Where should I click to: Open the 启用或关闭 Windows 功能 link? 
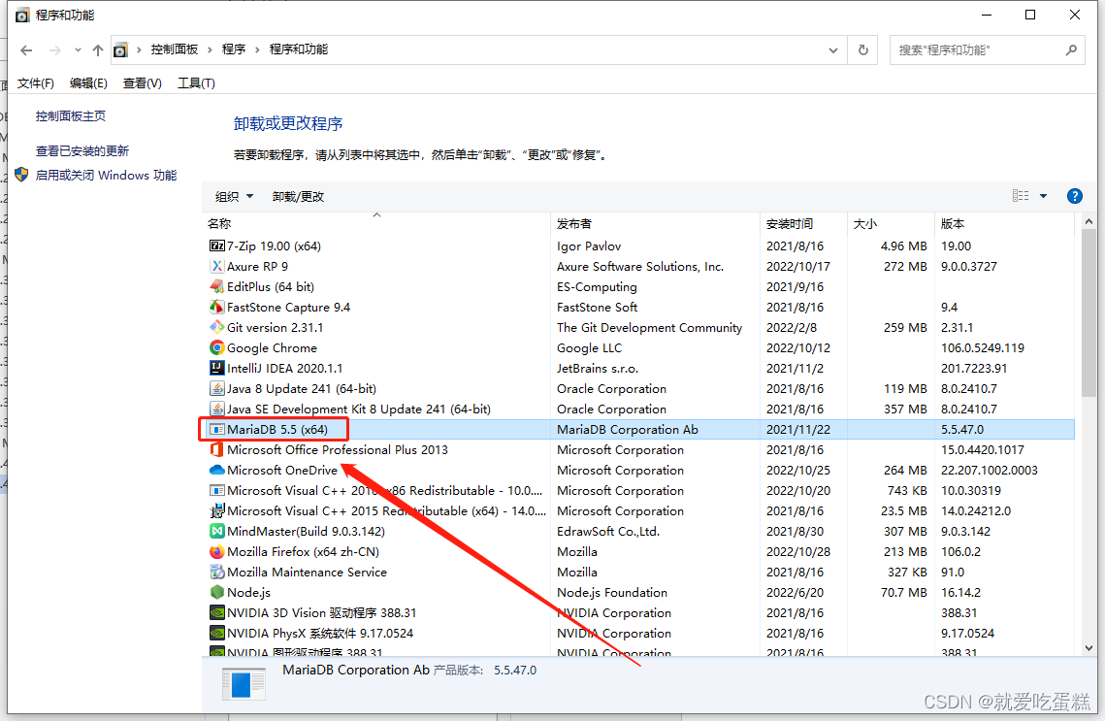point(106,175)
